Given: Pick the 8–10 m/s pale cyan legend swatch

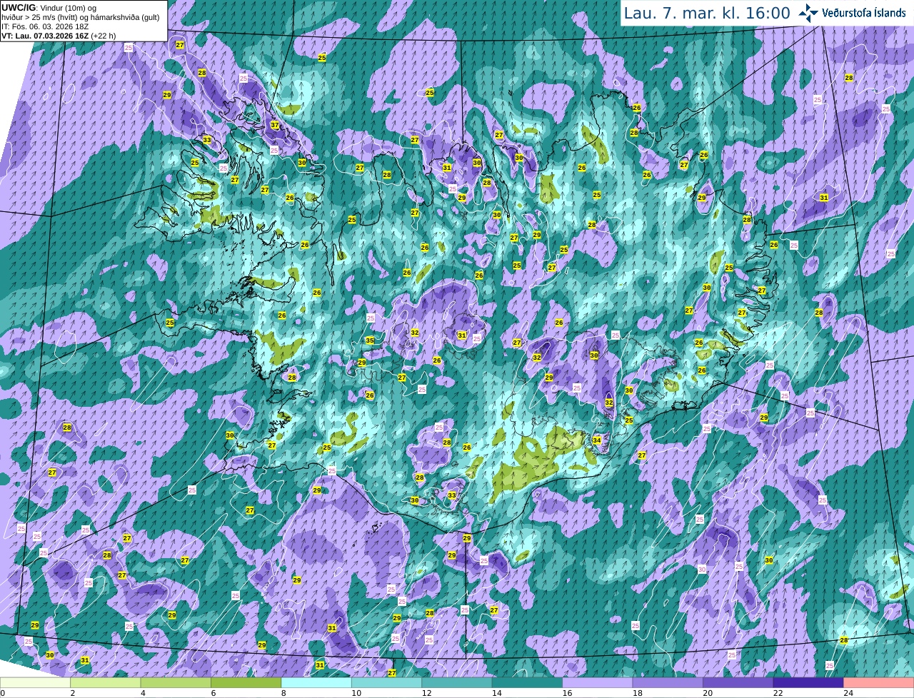Looking at the screenshot, I should coord(316,683).
